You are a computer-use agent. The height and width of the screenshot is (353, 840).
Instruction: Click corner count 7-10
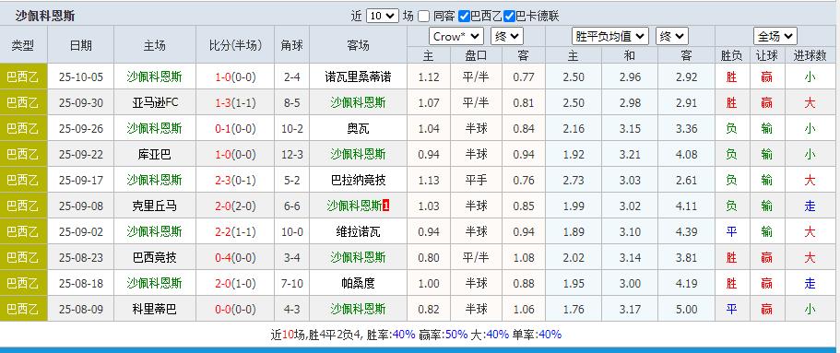(292, 283)
